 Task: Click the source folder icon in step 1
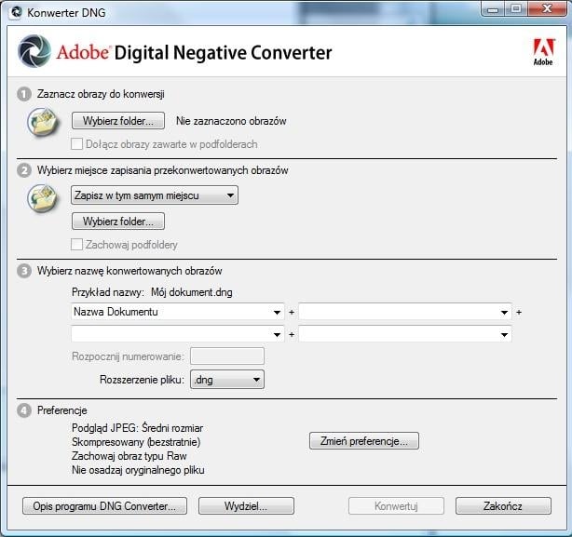click(x=43, y=122)
